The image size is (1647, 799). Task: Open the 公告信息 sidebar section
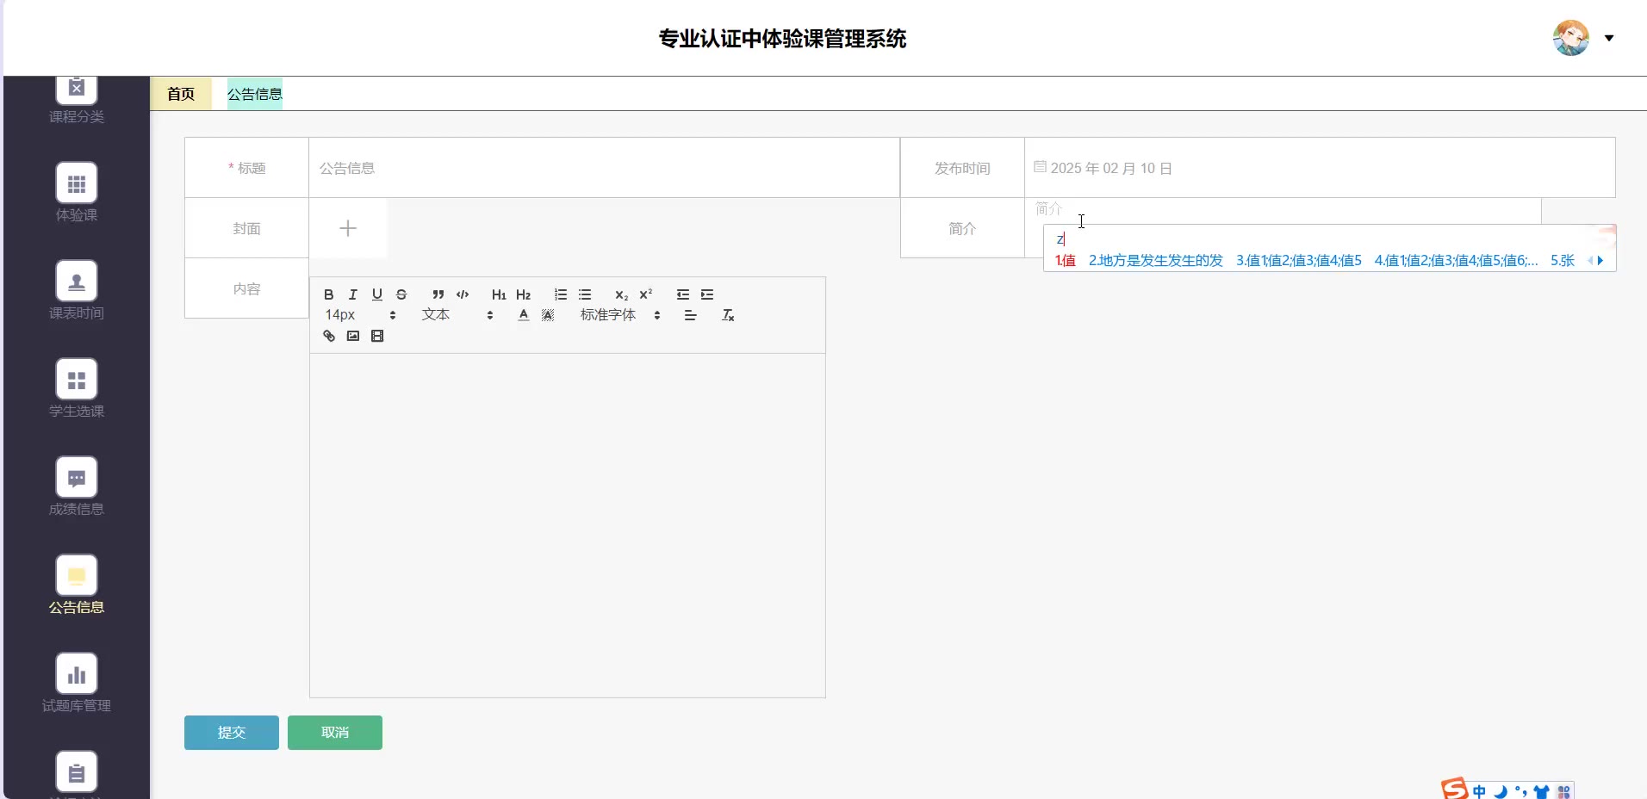click(x=77, y=585)
